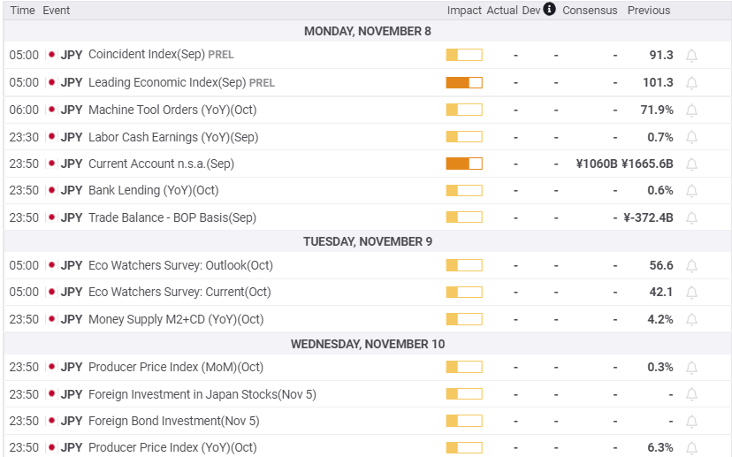732x457 pixels.
Task: Open the Coincident Index(Sep) event link
Action: tap(147, 55)
